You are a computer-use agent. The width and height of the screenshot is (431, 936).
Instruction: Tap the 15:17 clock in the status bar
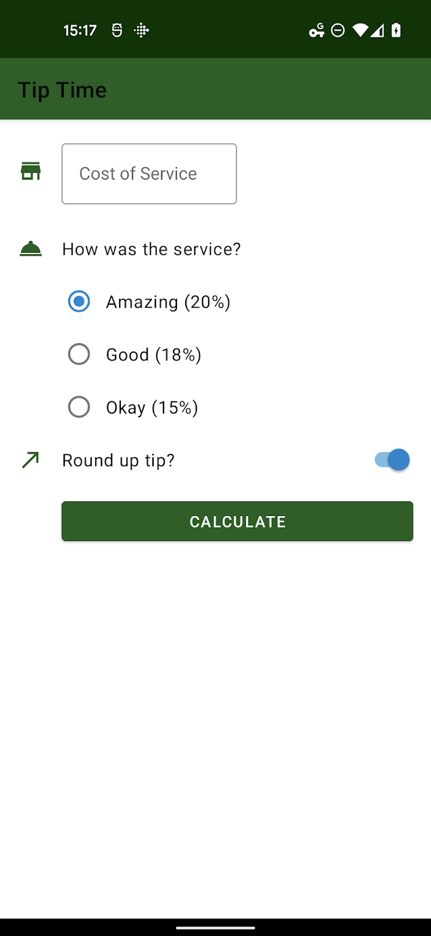tap(79, 30)
